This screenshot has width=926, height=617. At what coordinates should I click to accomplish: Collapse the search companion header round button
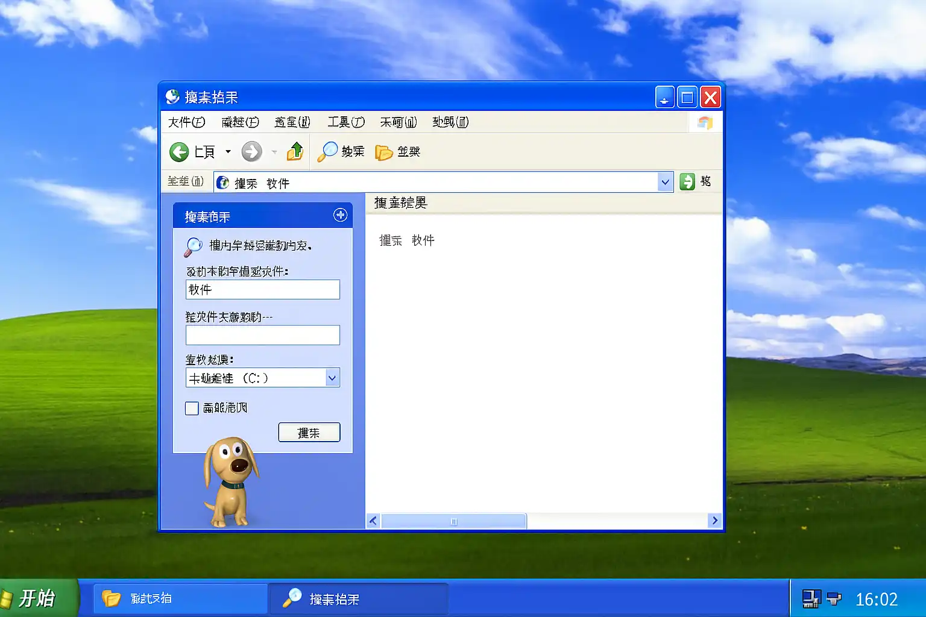(341, 215)
